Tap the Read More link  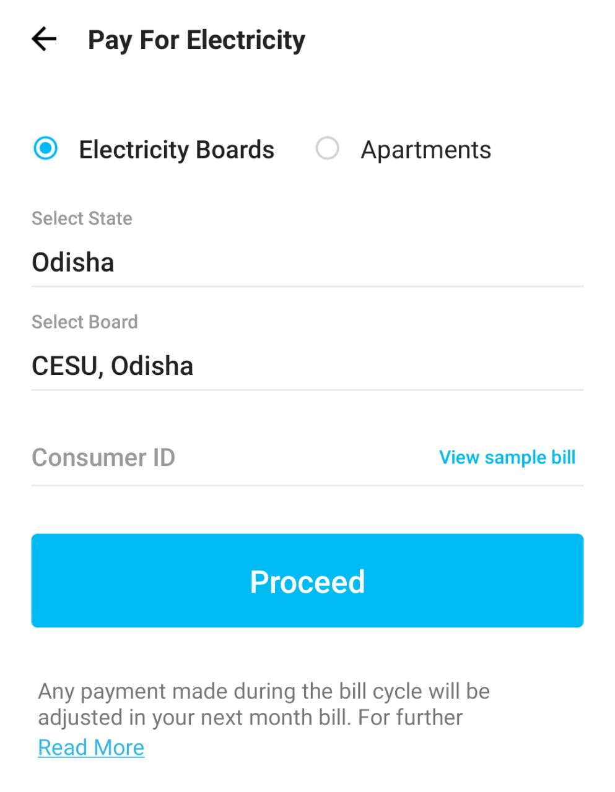pyautogui.click(x=91, y=747)
